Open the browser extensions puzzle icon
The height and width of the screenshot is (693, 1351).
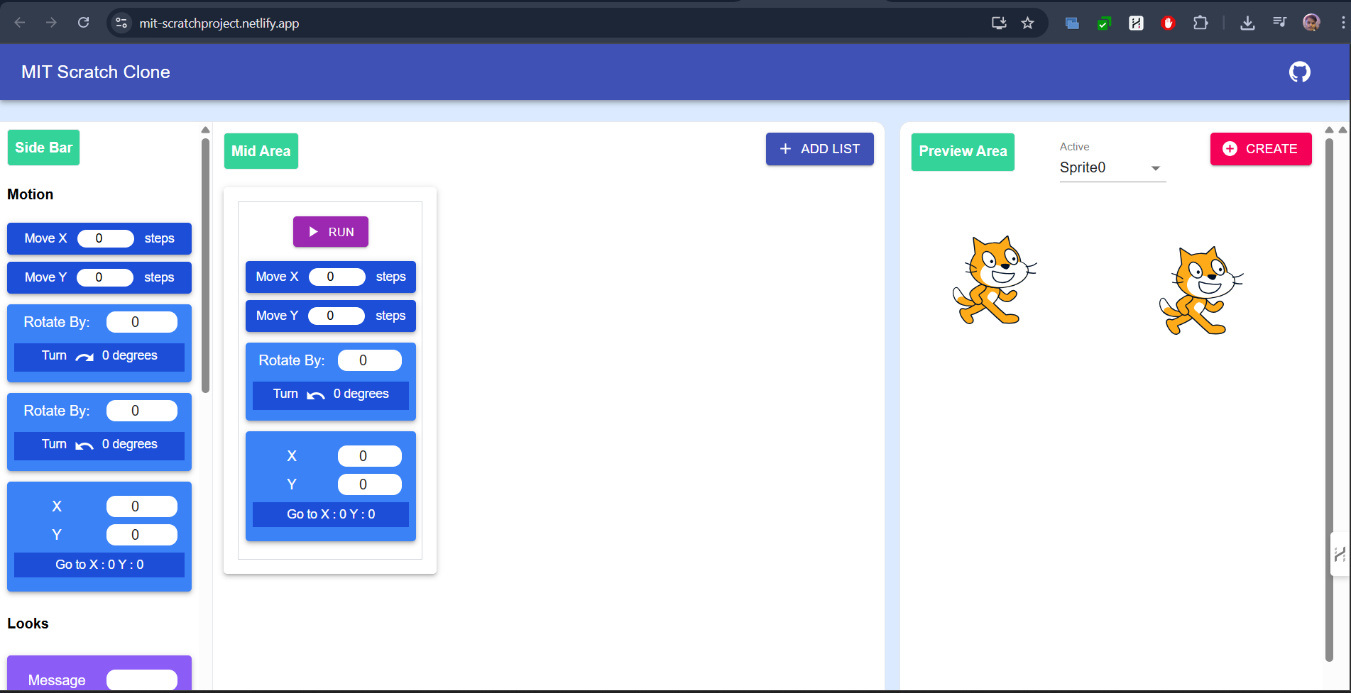click(1200, 23)
